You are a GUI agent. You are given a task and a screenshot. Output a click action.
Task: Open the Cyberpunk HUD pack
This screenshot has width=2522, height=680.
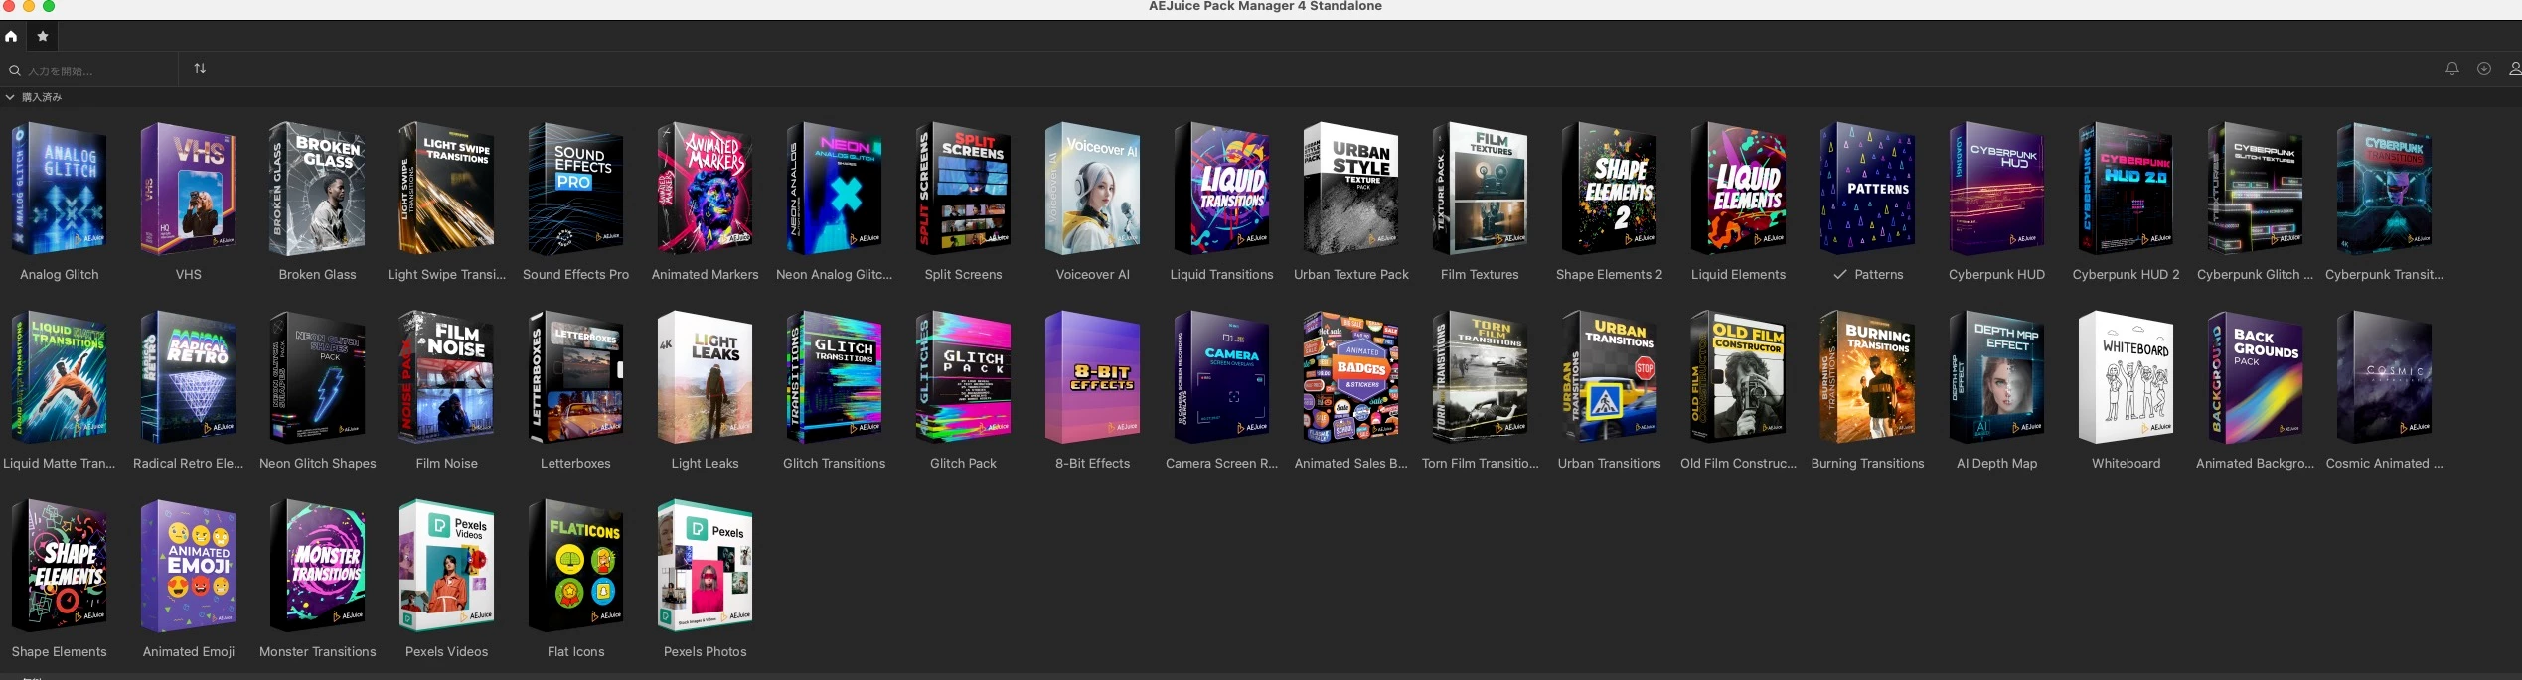pyautogui.click(x=1997, y=189)
